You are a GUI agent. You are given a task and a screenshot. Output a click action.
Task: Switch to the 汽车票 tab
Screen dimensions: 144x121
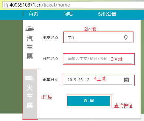tap(30, 43)
